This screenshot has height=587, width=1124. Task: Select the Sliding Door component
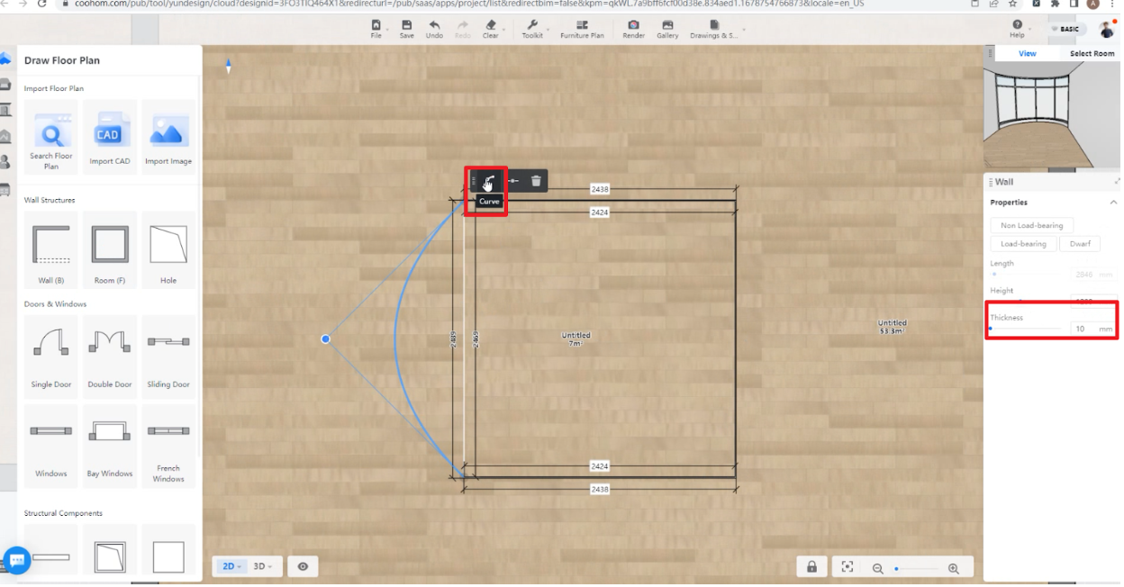tap(168, 355)
